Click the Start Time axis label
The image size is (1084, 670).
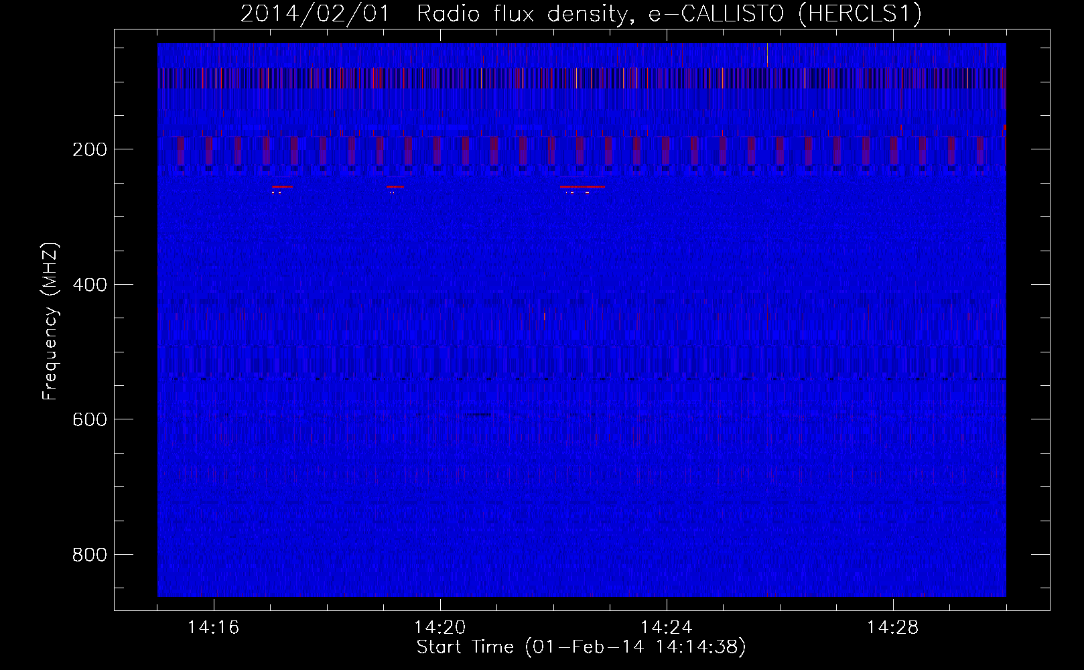click(581, 647)
